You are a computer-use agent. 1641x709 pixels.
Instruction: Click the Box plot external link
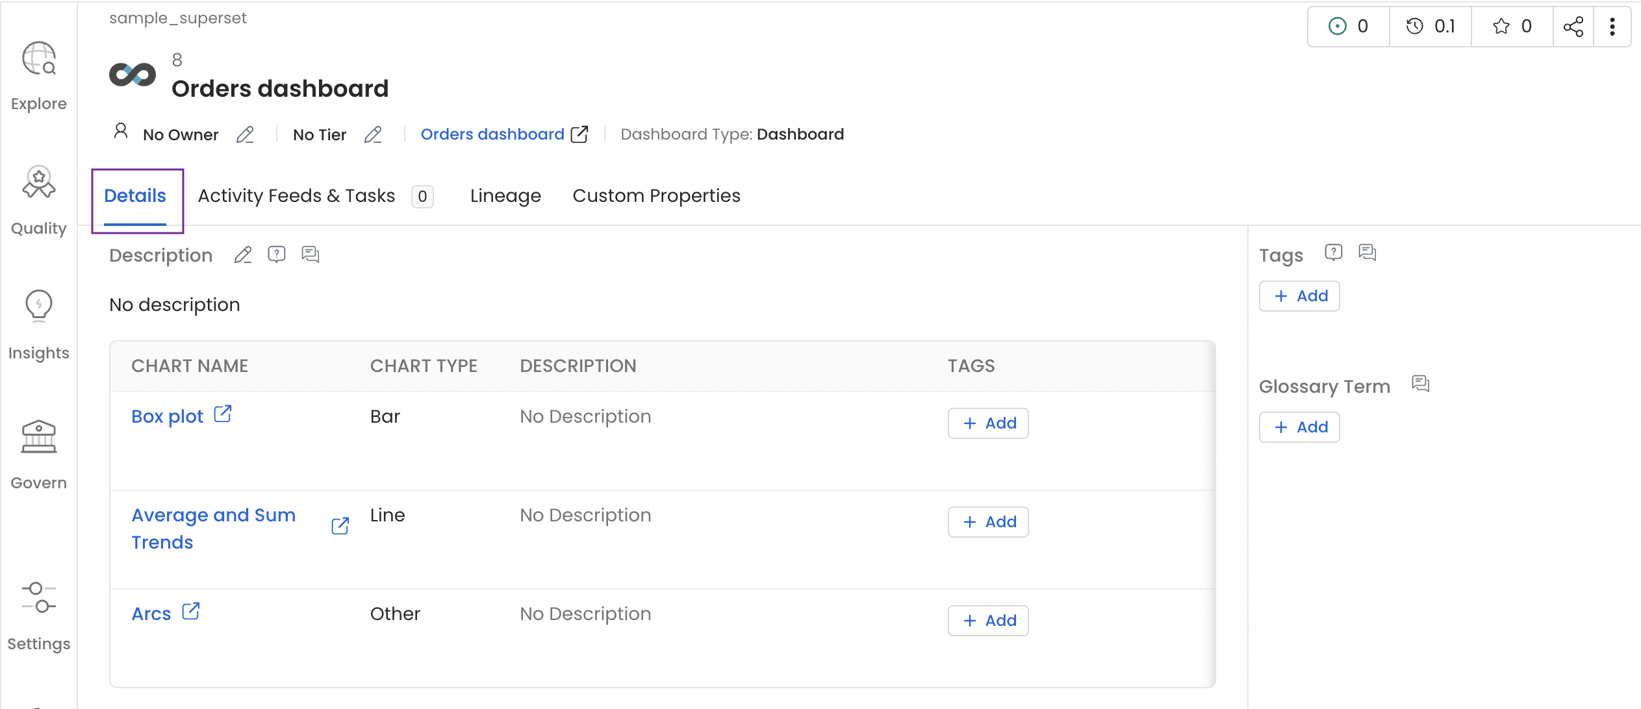click(x=223, y=415)
